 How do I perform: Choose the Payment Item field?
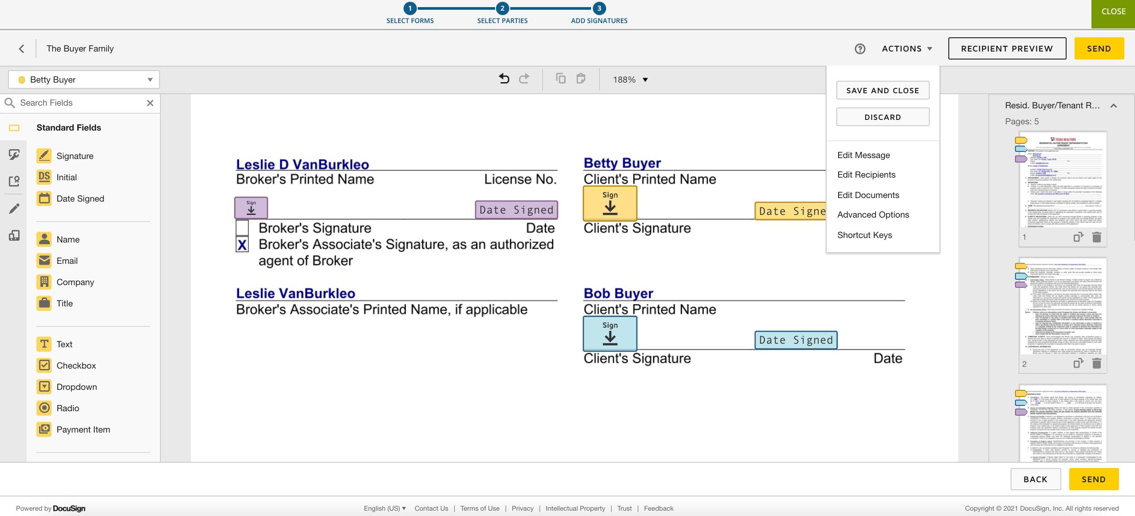[x=83, y=429]
